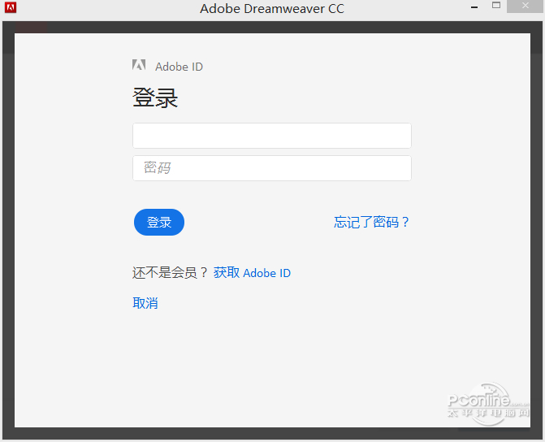
Task: Click the 还不是会员？ text
Action: tap(170, 273)
